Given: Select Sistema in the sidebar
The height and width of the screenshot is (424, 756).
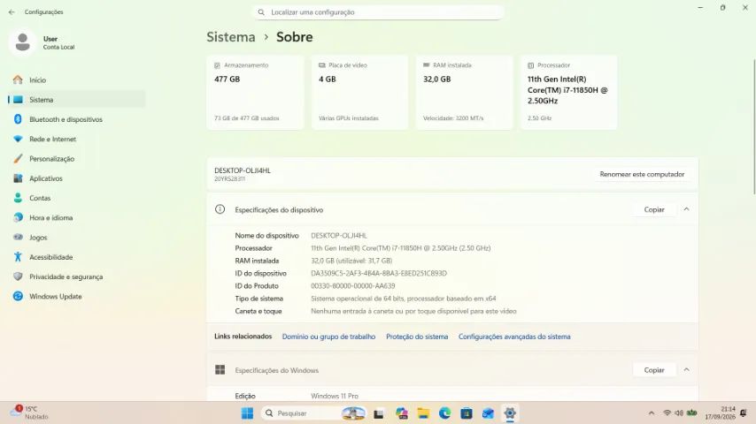Looking at the screenshot, I should (x=77, y=100).
